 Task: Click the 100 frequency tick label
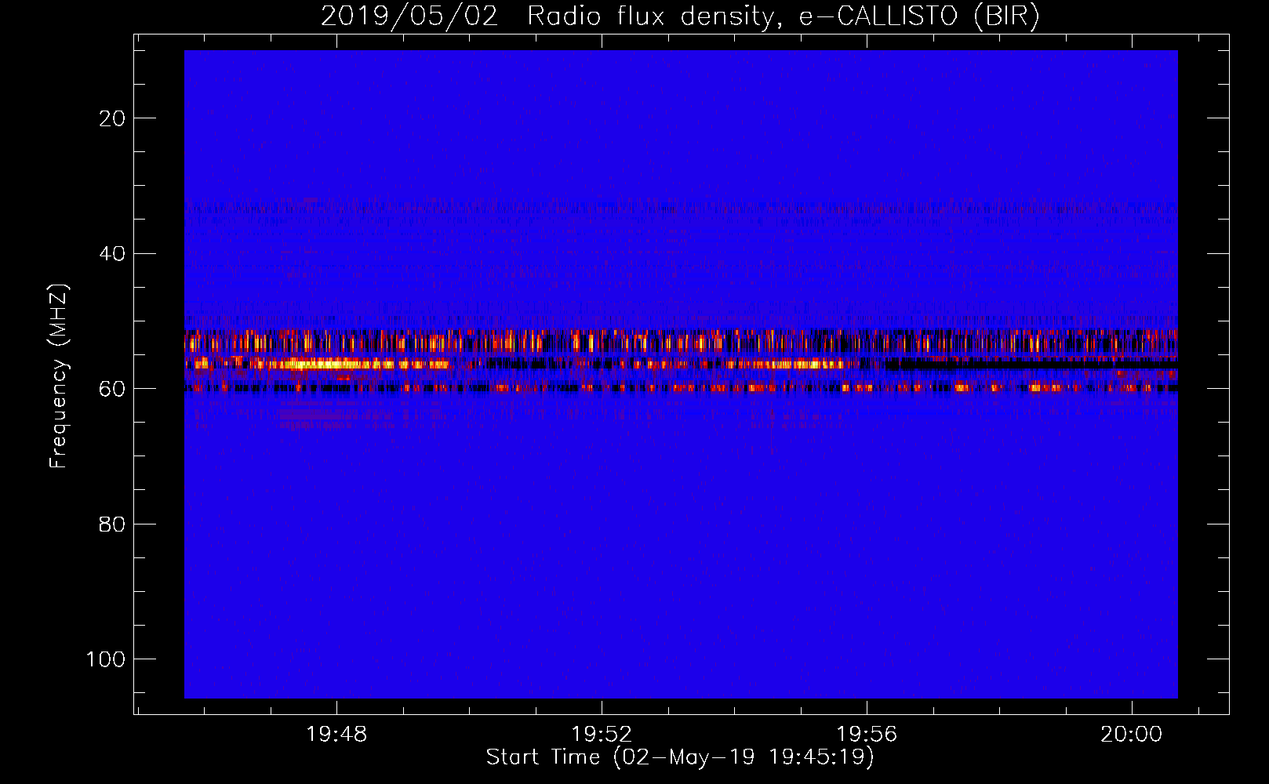pyautogui.click(x=106, y=659)
